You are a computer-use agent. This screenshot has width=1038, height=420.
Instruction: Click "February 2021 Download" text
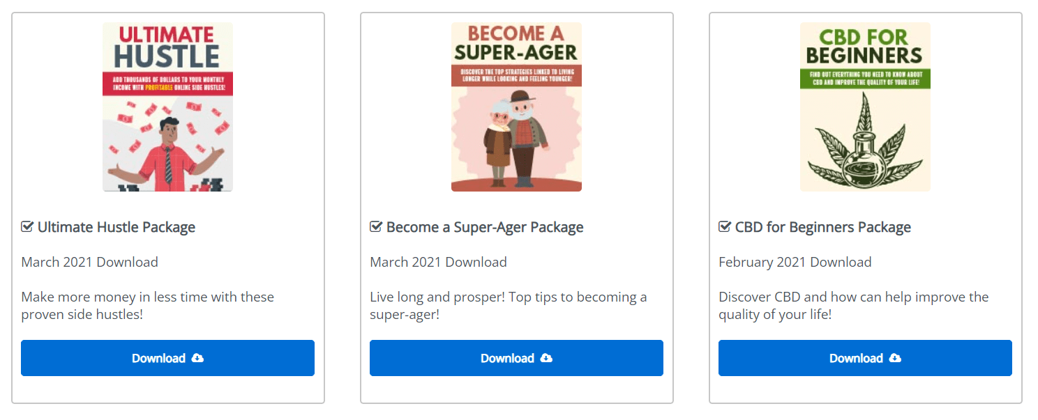pyautogui.click(x=795, y=262)
